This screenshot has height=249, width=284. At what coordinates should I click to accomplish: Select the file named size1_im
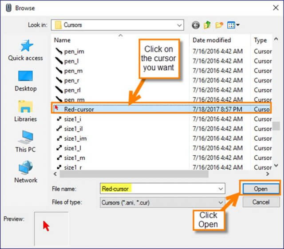[75, 138]
